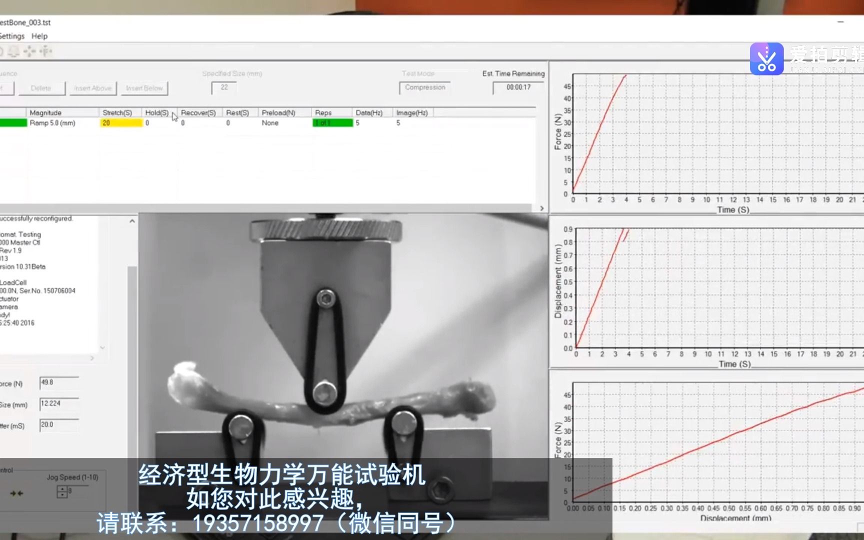Click the 'Specified Size (mm)' label
The height and width of the screenshot is (540, 864).
[x=232, y=73]
